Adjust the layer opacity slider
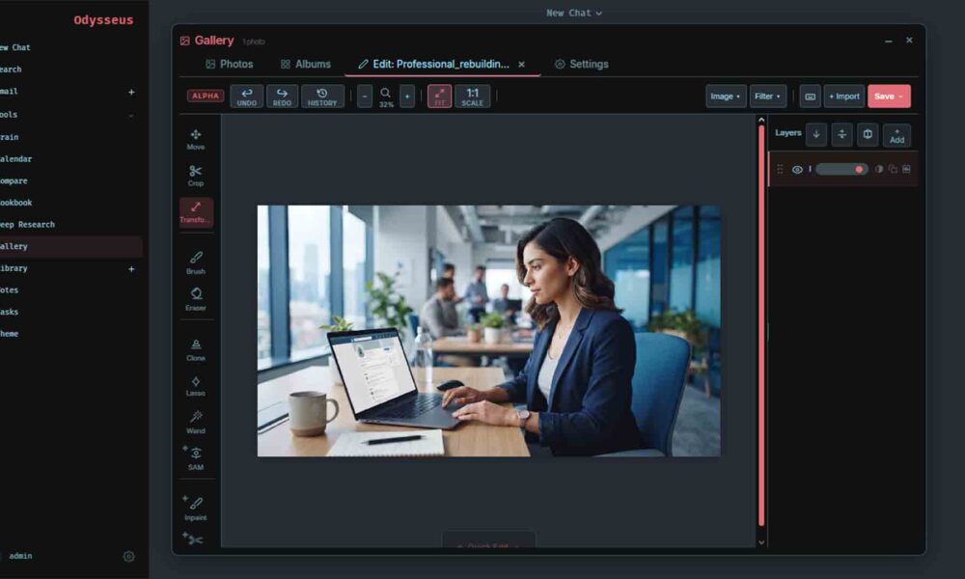Image resolution: width=965 pixels, height=579 pixels. 841,169
